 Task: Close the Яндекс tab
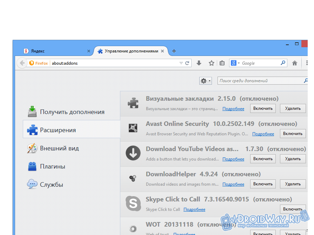89,51
